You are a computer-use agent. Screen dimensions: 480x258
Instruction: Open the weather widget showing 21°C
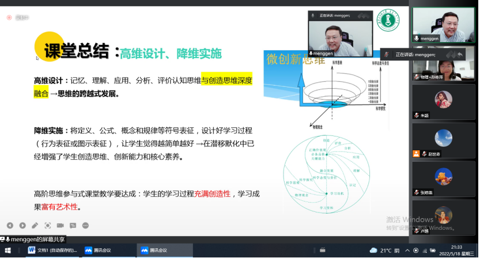coord(381,251)
